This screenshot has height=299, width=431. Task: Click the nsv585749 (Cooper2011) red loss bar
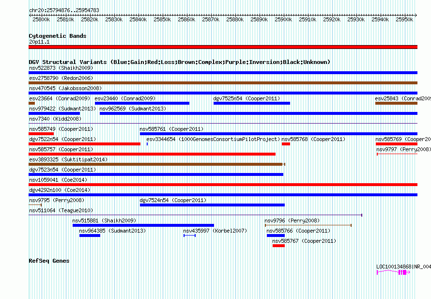click(x=41, y=134)
